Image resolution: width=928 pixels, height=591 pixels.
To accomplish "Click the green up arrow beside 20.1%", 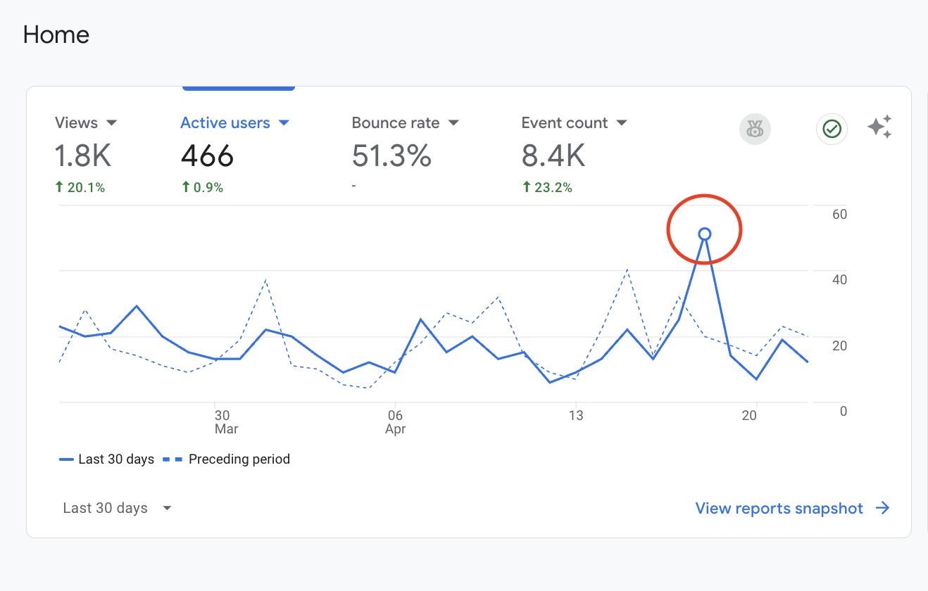I will tap(58, 187).
